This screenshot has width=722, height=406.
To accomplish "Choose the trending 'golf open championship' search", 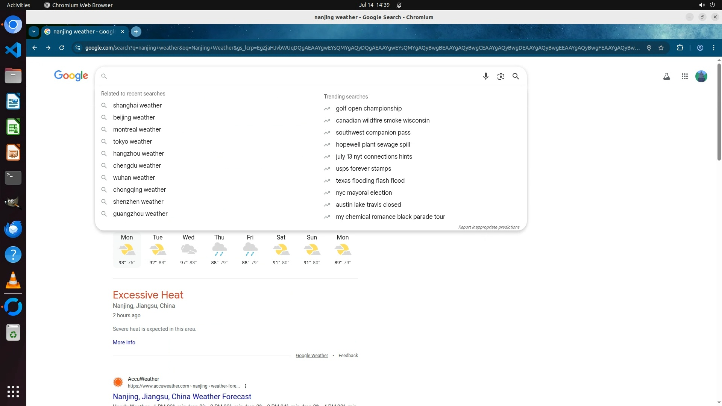I will [369, 109].
